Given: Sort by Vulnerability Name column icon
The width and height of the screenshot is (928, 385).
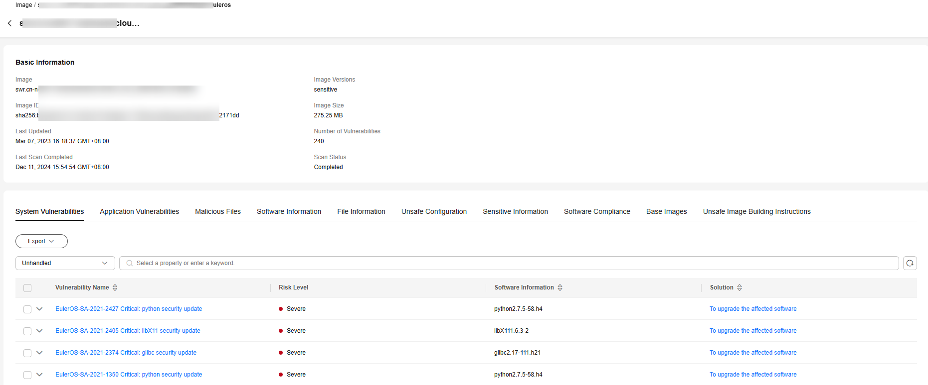Looking at the screenshot, I should [x=115, y=288].
